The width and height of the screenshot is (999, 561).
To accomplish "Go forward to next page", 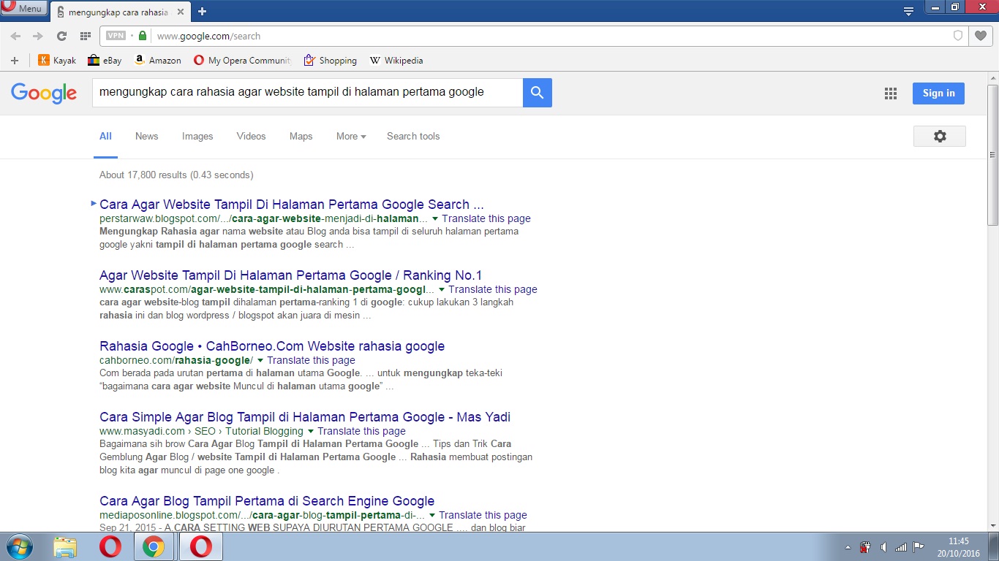I will click(38, 36).
